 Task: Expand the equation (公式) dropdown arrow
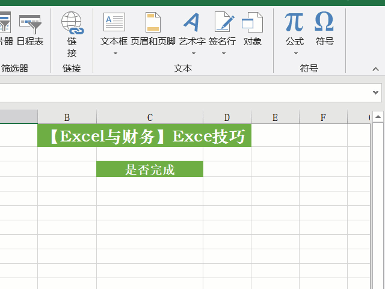tap(296, 54)
